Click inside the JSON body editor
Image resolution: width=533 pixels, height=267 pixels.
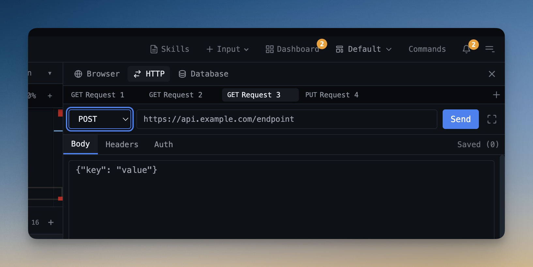(281, 199)
